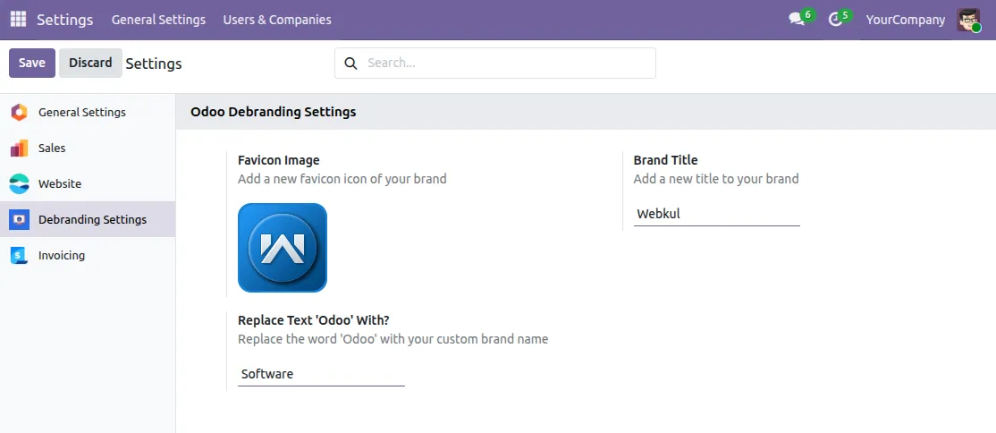Open the General Settings top menu
The image size is (996, 433).
159,20
